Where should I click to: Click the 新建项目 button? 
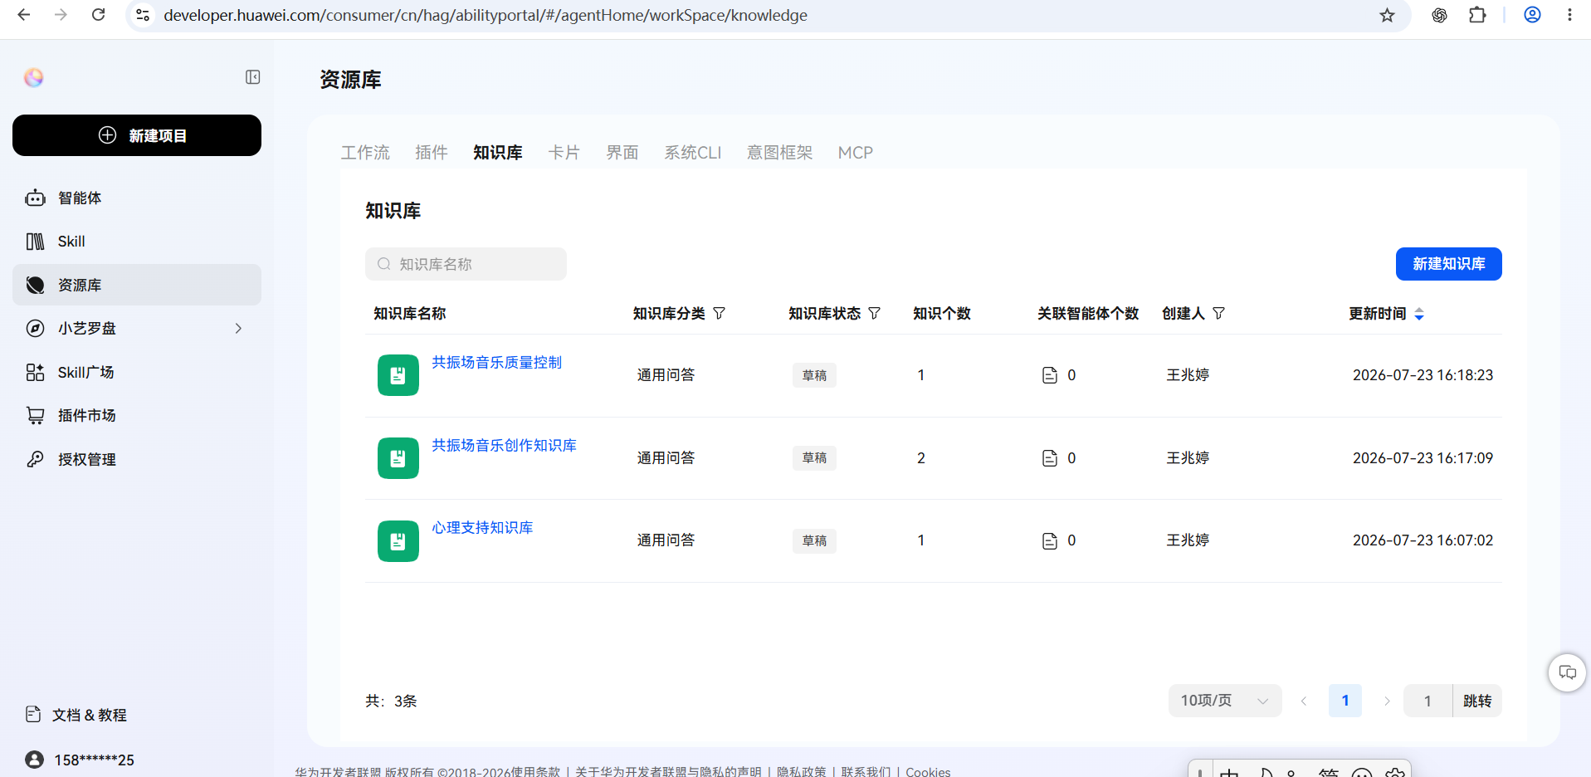137,135
